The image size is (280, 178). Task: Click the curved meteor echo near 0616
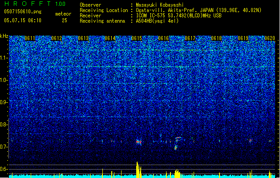click(177, 143)
